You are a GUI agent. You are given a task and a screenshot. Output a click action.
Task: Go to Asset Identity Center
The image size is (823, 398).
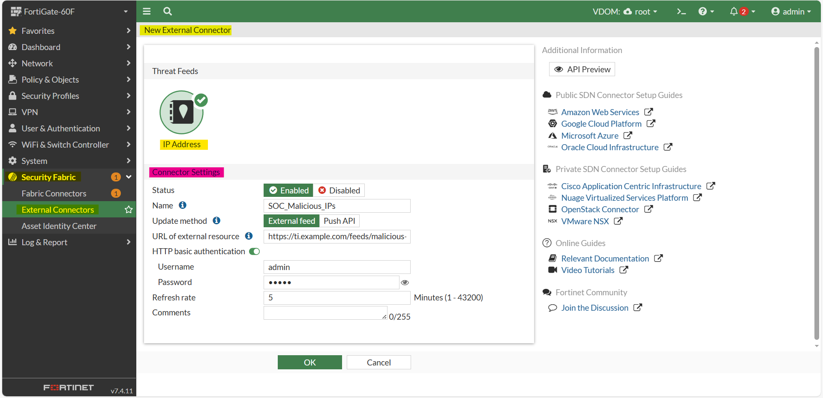pyautogui.click(x=69, y=226)
